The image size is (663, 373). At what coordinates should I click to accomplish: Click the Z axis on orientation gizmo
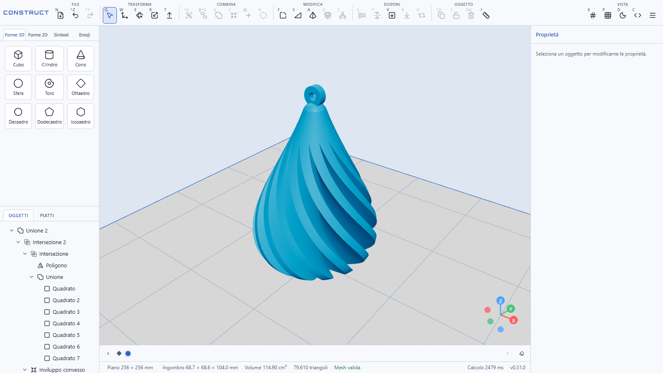point(501,301)
